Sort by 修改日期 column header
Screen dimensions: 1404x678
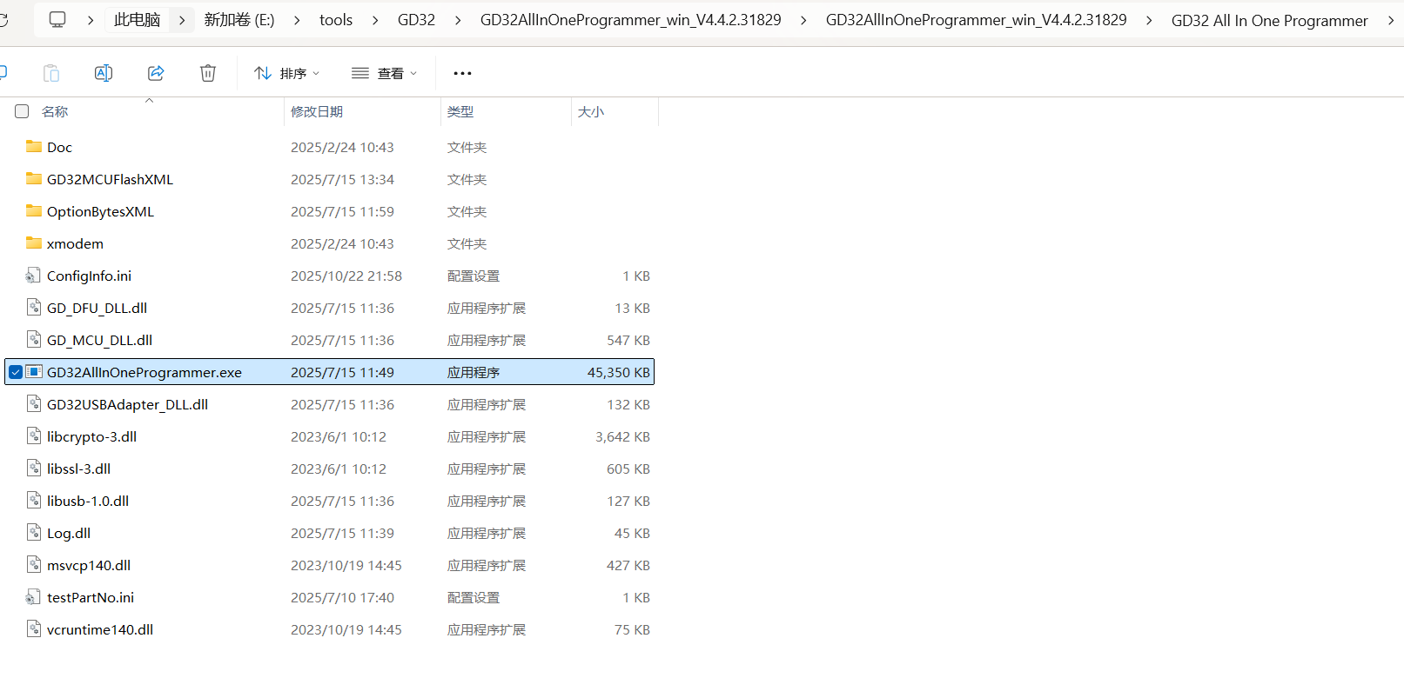(x=317, y=111)
